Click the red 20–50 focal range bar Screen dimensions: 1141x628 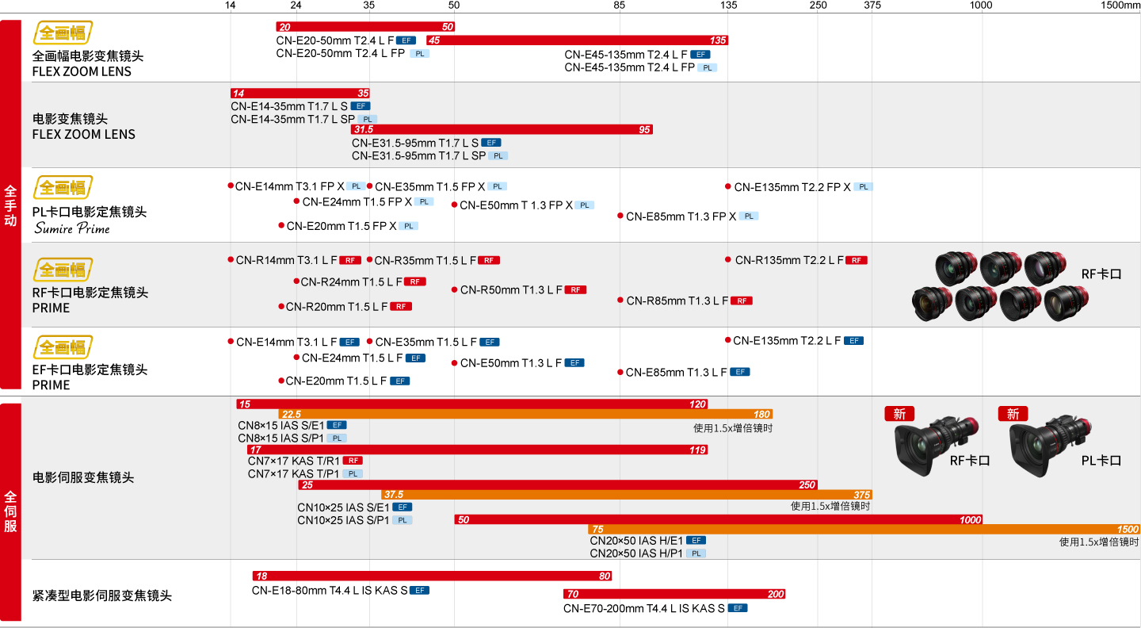(365, 27)
